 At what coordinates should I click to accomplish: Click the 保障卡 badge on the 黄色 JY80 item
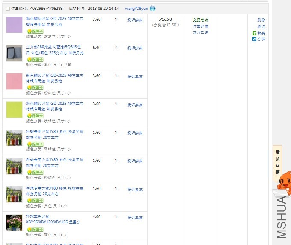pyautogui.click(x=35, y=200)
